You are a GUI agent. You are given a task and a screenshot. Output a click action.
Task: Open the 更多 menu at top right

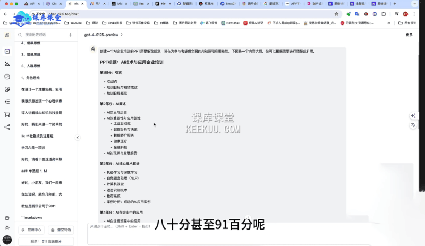coord(409,35)
